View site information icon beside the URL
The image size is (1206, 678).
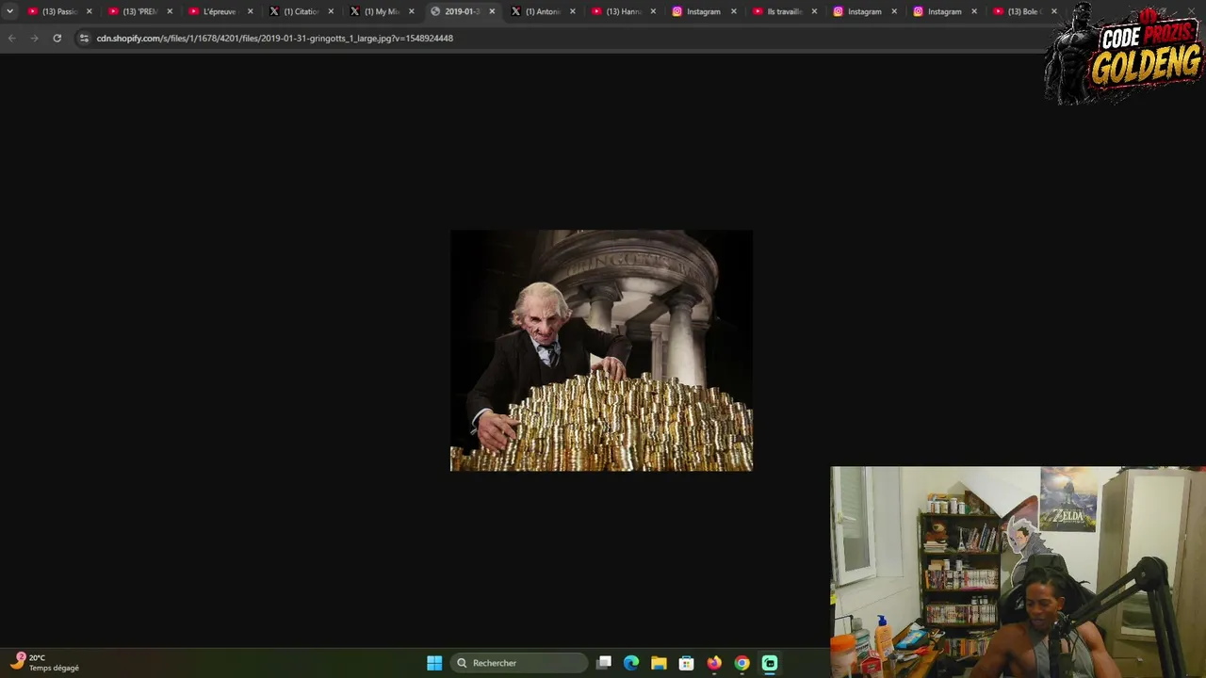pyautogui.click(x=84, y=38)
